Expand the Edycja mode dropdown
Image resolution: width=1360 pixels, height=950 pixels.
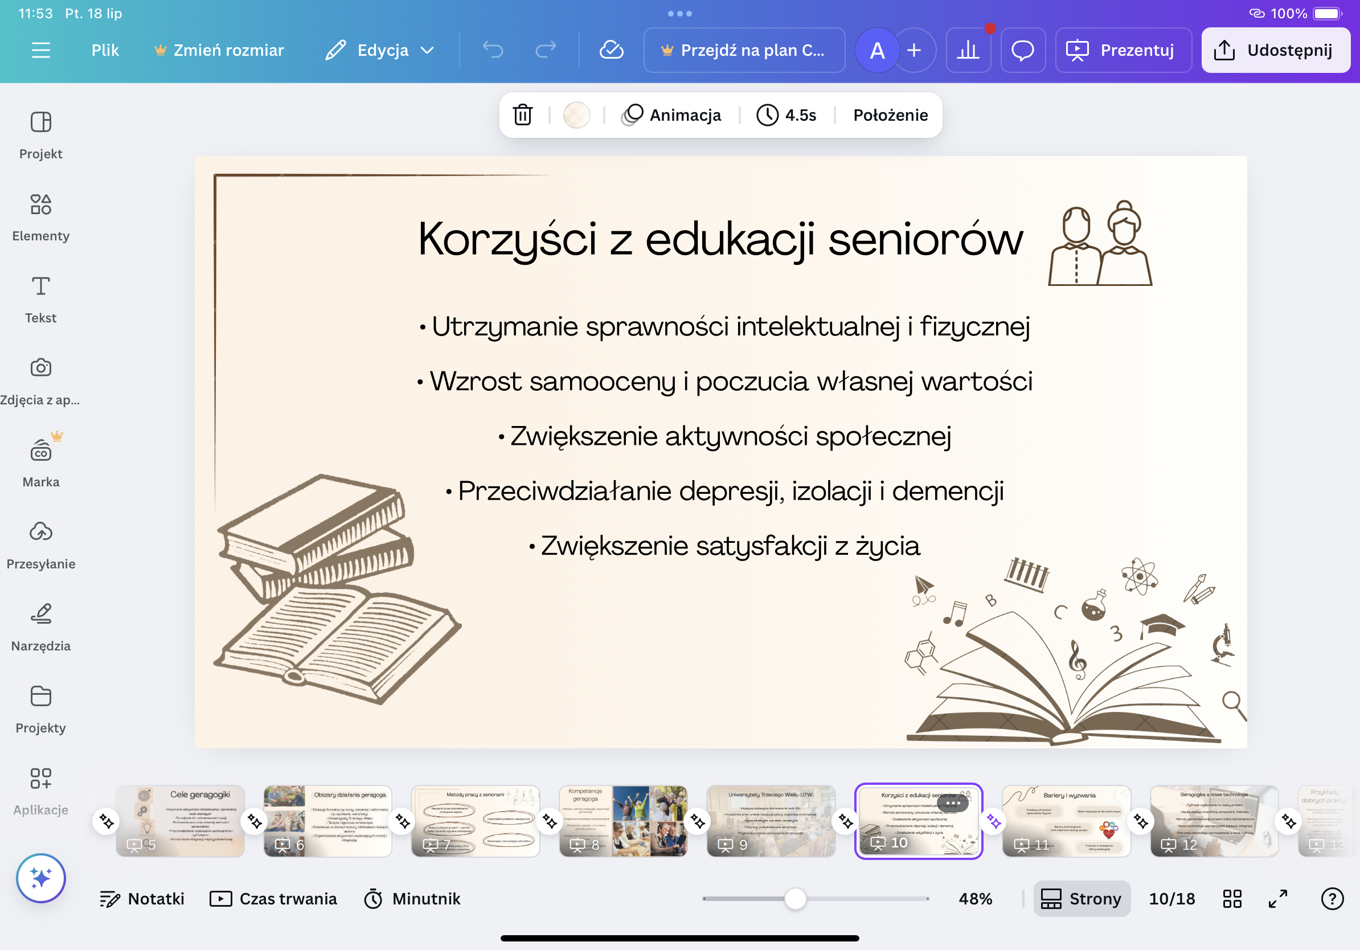click(380, 50)
